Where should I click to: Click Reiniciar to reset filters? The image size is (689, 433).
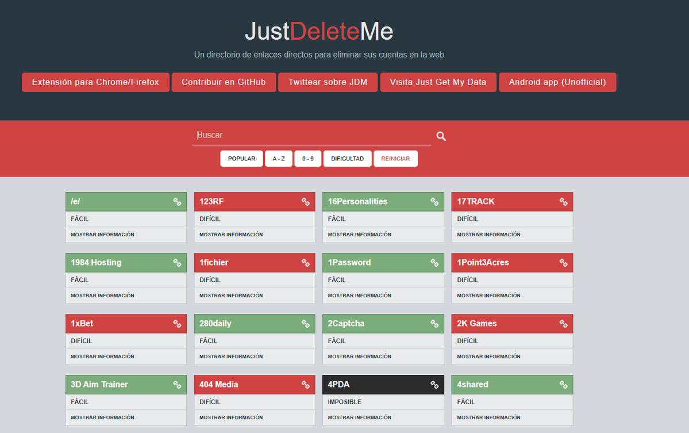point(395,159)
